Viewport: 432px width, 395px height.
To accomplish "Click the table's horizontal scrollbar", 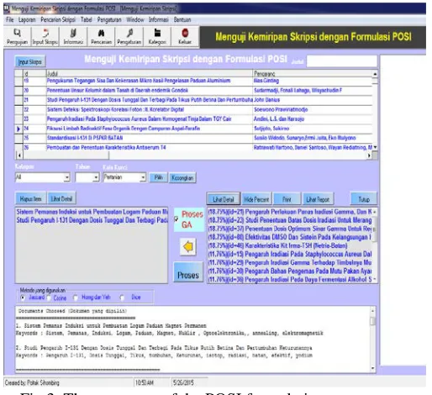I will (x=194, y=155).
